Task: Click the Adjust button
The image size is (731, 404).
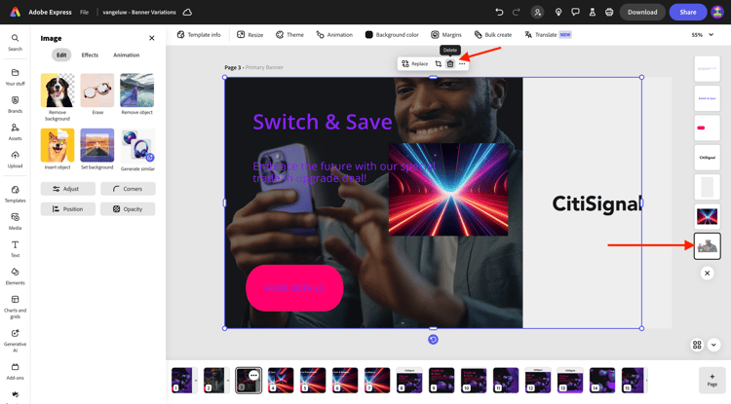Action: click(68, 189)
